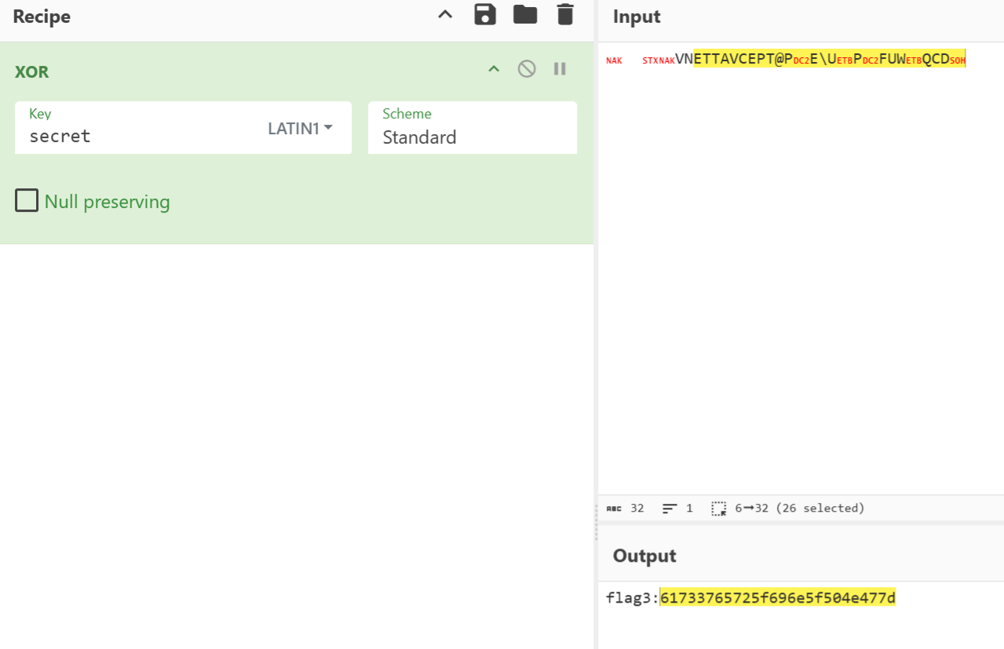Click the Input panel header
This screenshot has width=1004, height=649.
coord(637,16)
